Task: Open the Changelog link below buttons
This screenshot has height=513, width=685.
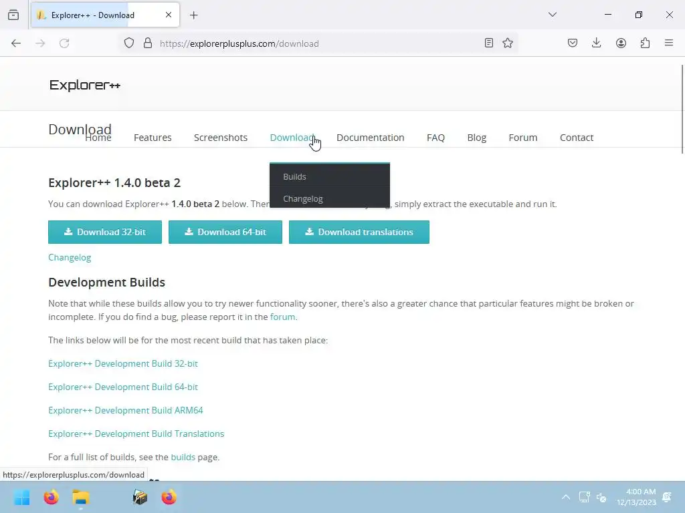Action: point(70,257)
